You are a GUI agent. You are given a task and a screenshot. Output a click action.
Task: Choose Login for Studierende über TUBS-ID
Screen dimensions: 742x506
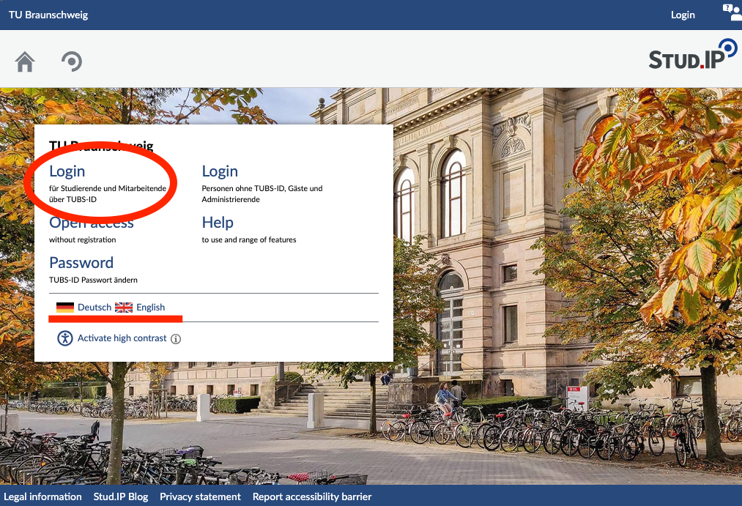[x=67, y=171]
